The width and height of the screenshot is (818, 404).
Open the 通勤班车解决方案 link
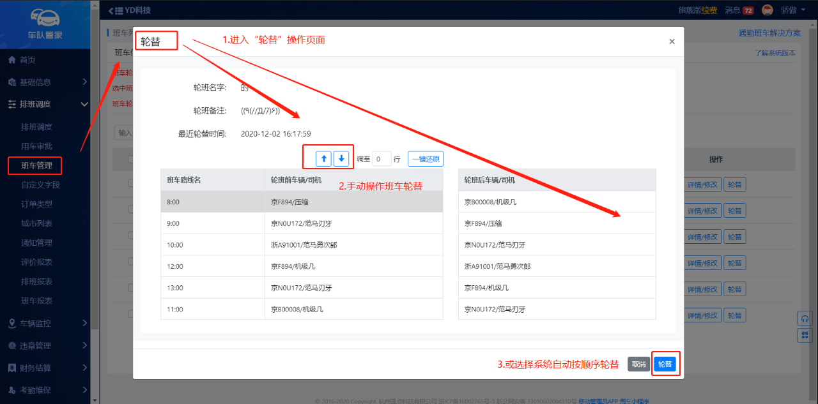point(769,33)
